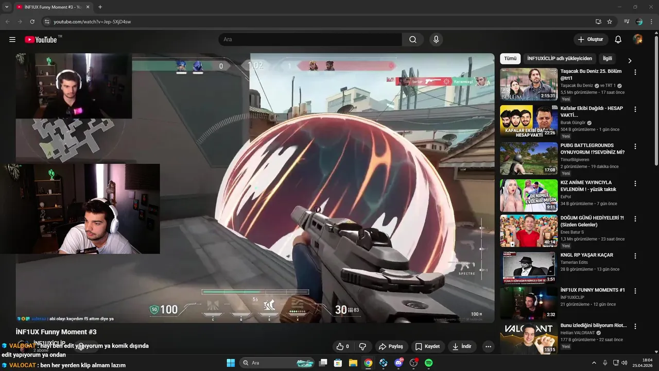This screenshot has width=659, height=371.
Task: Click the Oluştur create button
Action: point(591,40)
